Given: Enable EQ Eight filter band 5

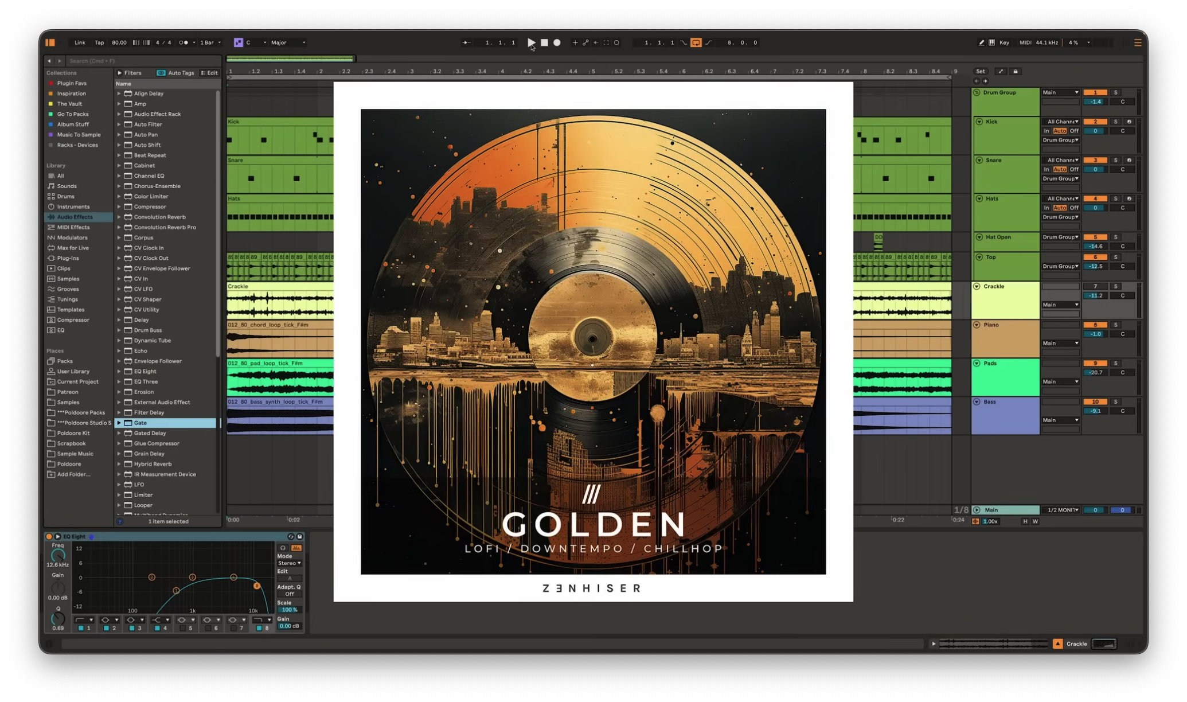Looking at the screenshot, I should coord(182,628).
